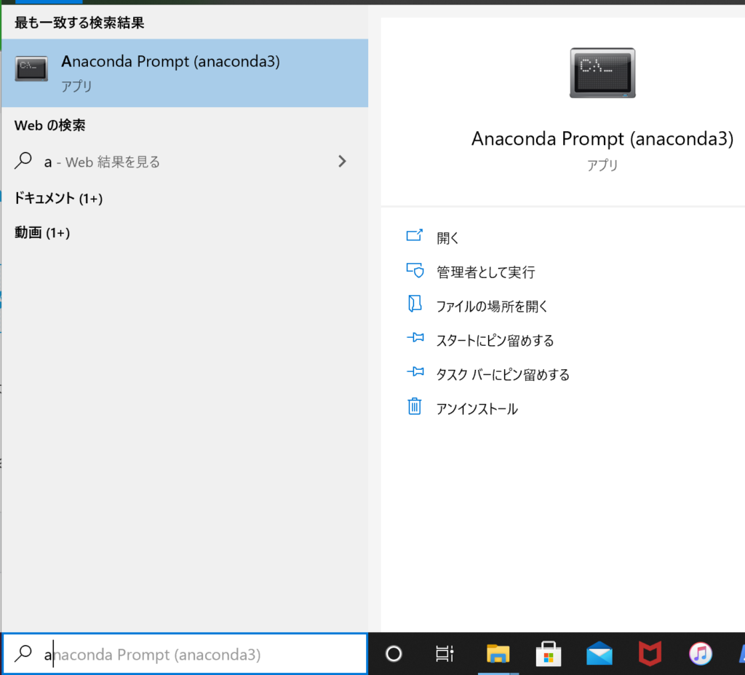Click the Anaconda Prompt icon in results list

[x=31, y=69]
